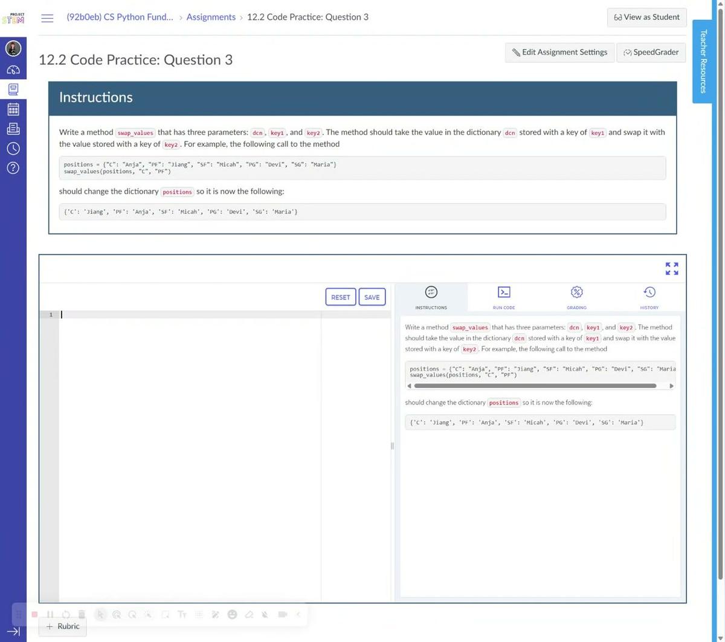Expand the sidebar with the arrow icon

point(13,631)
